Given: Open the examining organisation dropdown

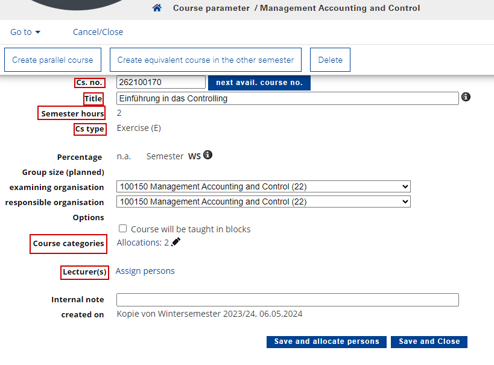Looking at the screenshot, I should (264, 186).
